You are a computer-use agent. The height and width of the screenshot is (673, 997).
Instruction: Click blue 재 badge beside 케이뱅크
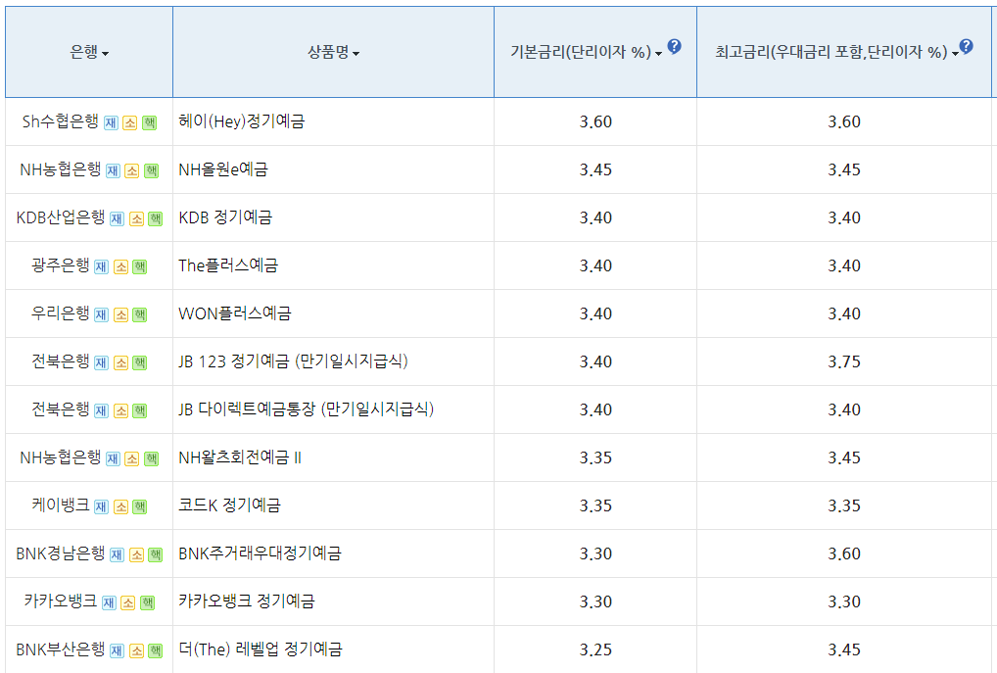(101, 507)
